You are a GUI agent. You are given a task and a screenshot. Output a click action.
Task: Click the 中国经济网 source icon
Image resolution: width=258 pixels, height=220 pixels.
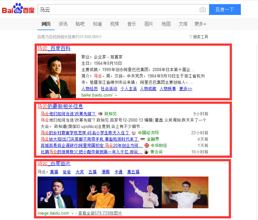(134, 133)
